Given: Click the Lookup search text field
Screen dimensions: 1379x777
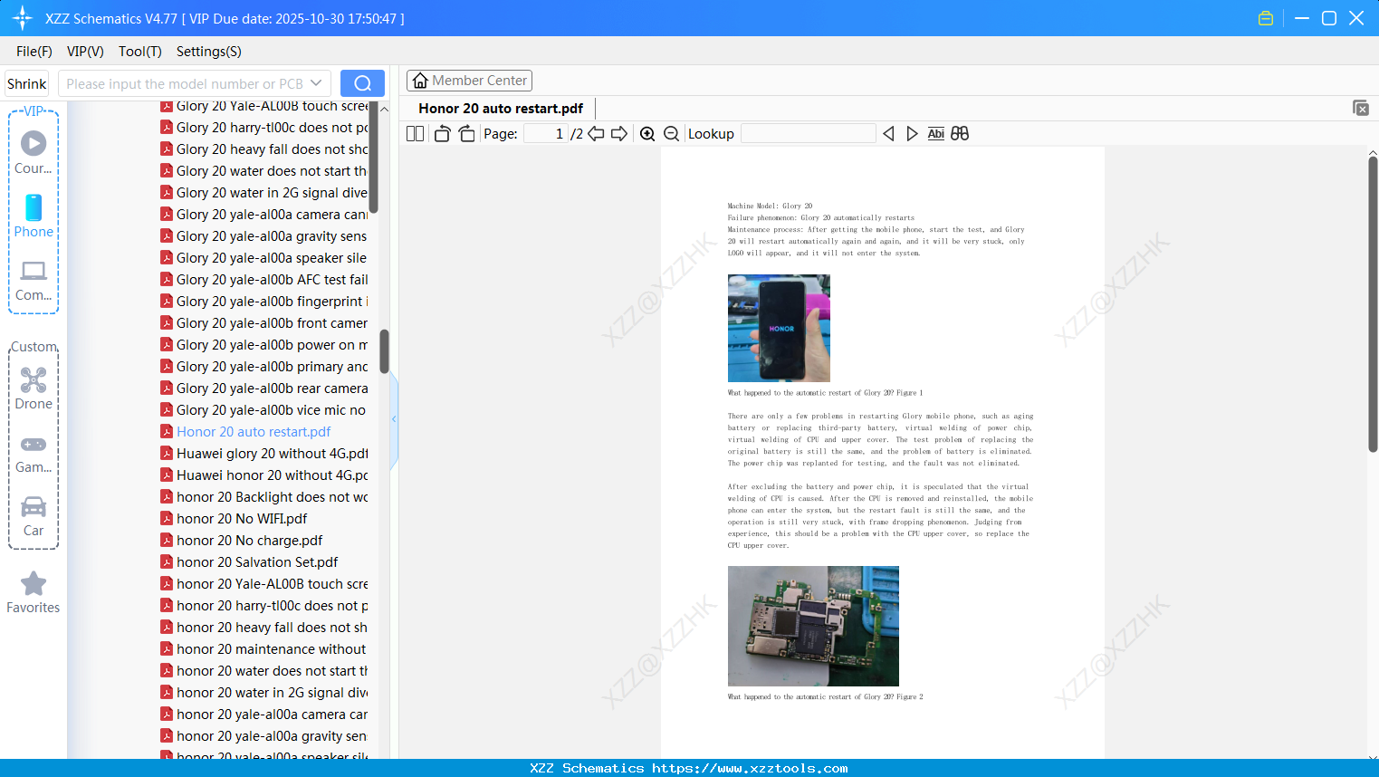Looking at the screenshot, I should pos(809,133).
